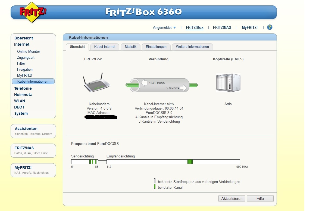Open the MyFRITZ! sidebar panel
The image size is (313, 211).
pos(33,170)
